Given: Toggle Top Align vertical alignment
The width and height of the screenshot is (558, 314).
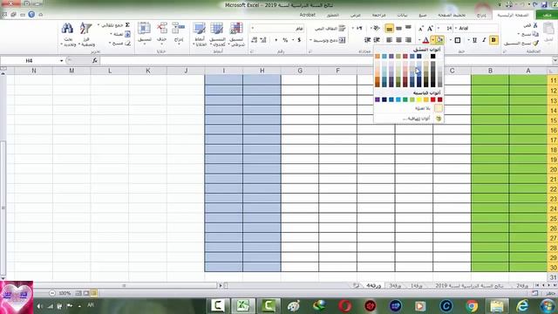Looking at the screenshot, I should tap(408, 28).
